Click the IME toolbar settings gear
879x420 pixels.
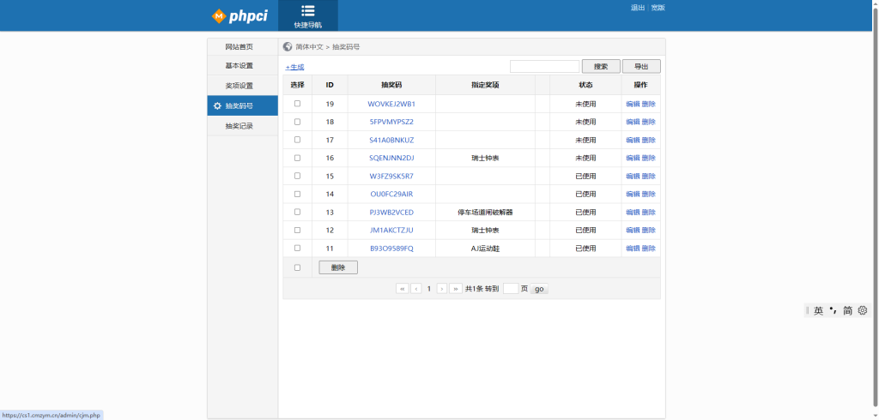(x=863, y=310)
